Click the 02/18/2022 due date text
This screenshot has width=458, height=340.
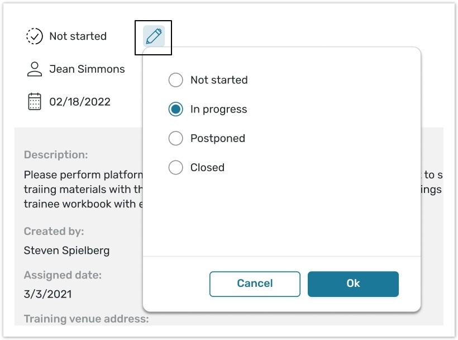point(80,102)
